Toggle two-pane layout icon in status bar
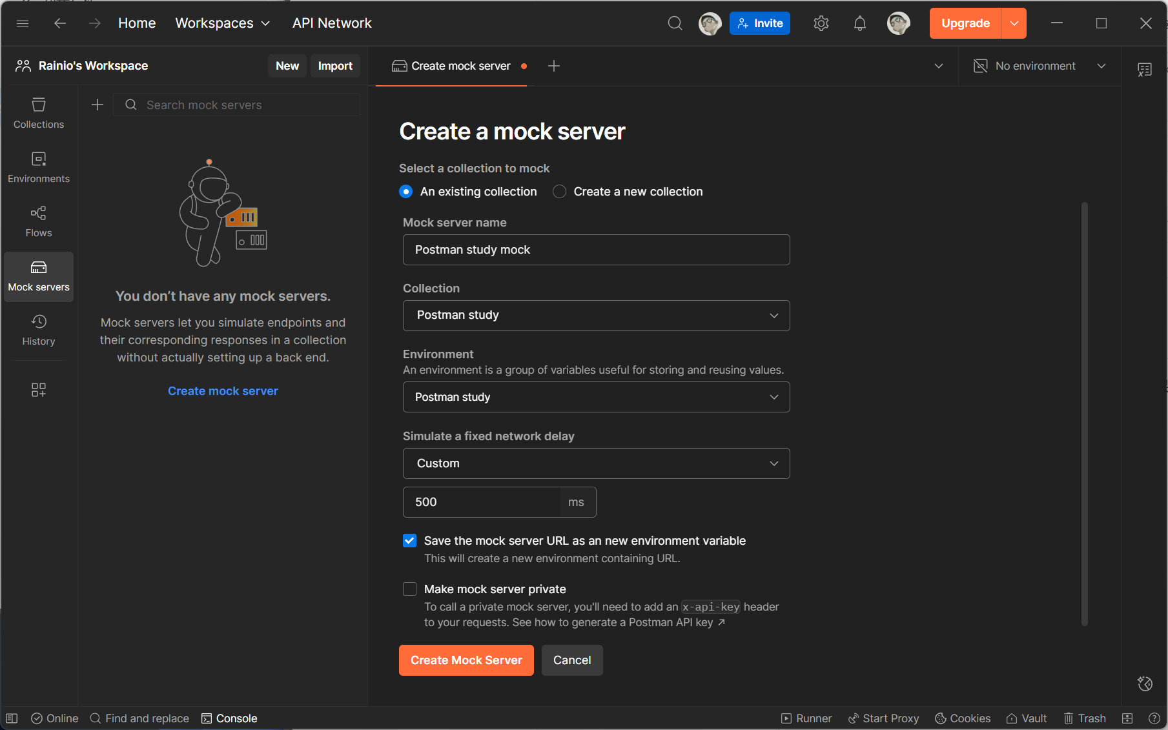Image resolution: width=1168 pixels, height=730 pixels. (x=1128, y=718)
